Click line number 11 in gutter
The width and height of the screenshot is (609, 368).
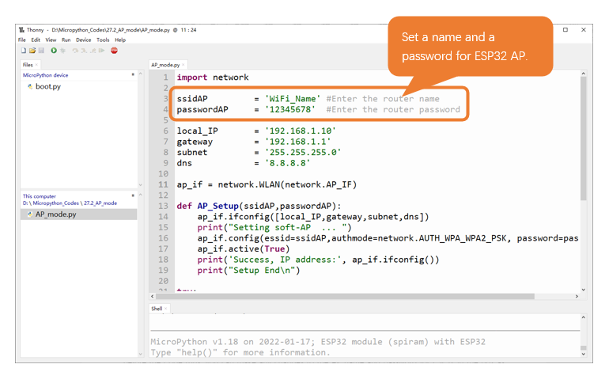click(163, 184)
